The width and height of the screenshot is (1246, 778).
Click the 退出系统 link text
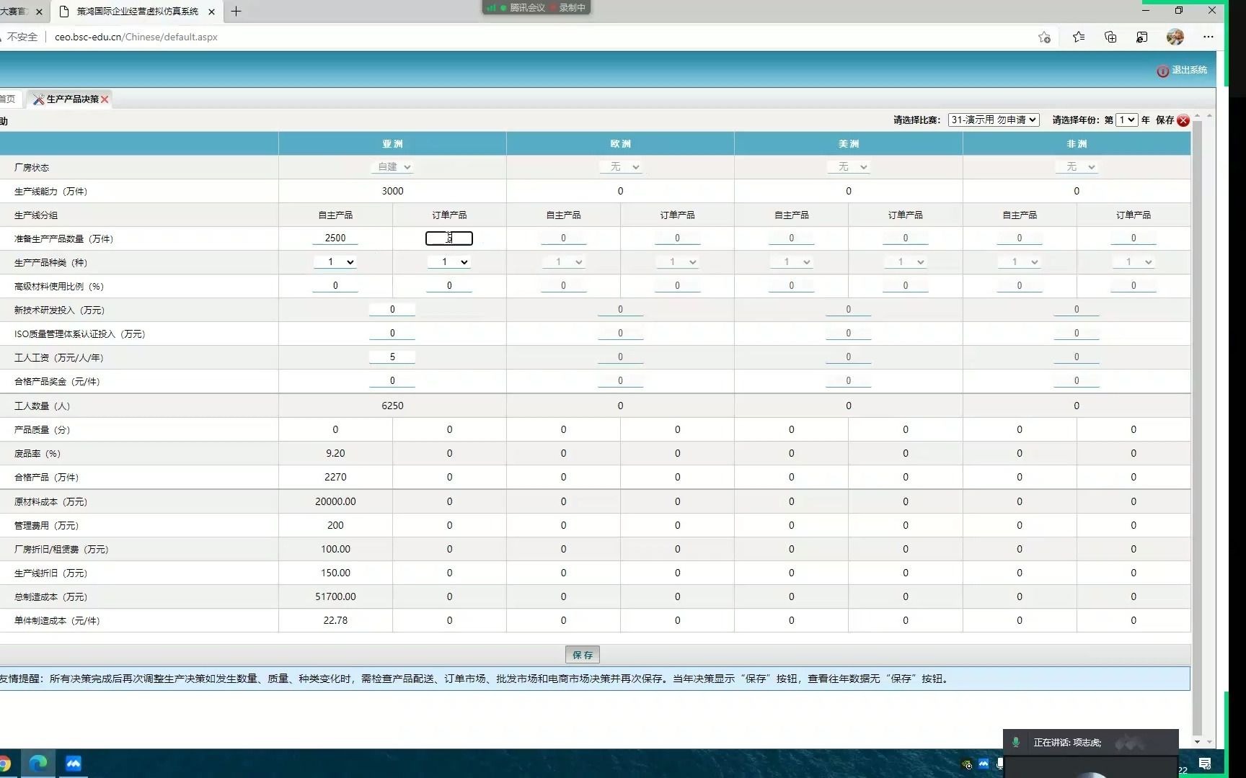coord(1189,71)
